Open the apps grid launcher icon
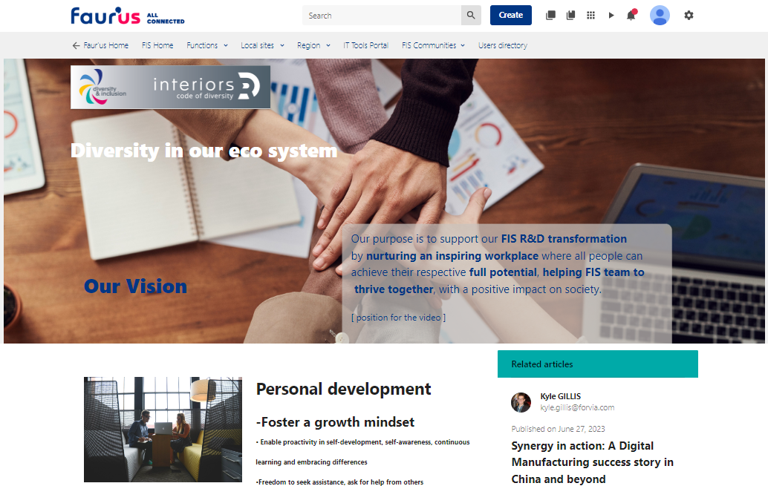This screenshot has height=486, width=768. click(x=591, y=16)
